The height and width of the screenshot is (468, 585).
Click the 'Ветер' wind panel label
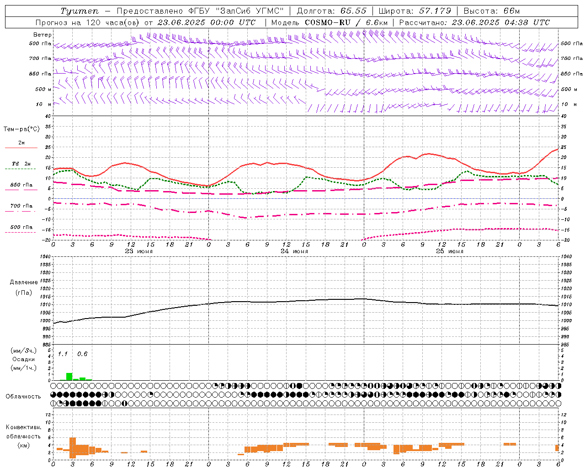[x=43, y=35]
